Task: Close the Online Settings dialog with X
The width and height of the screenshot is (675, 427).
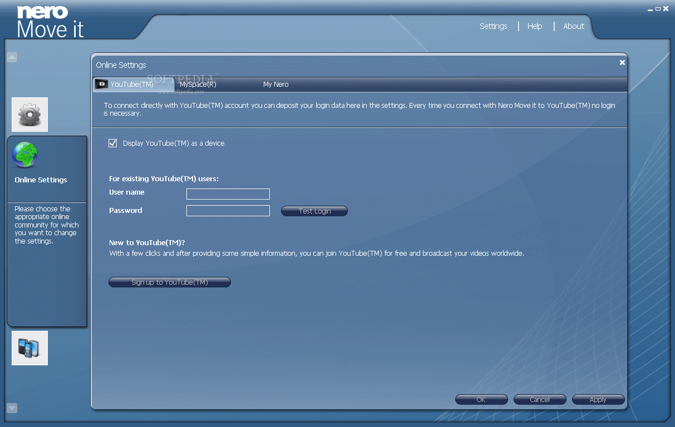Action: pos(622,62)
